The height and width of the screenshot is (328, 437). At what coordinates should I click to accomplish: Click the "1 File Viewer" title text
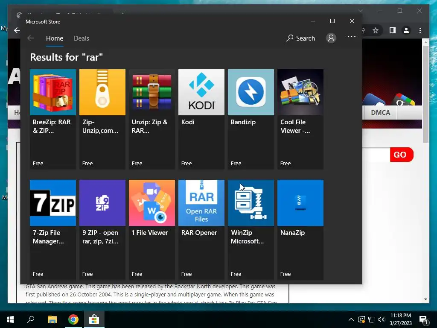[150, 233]
